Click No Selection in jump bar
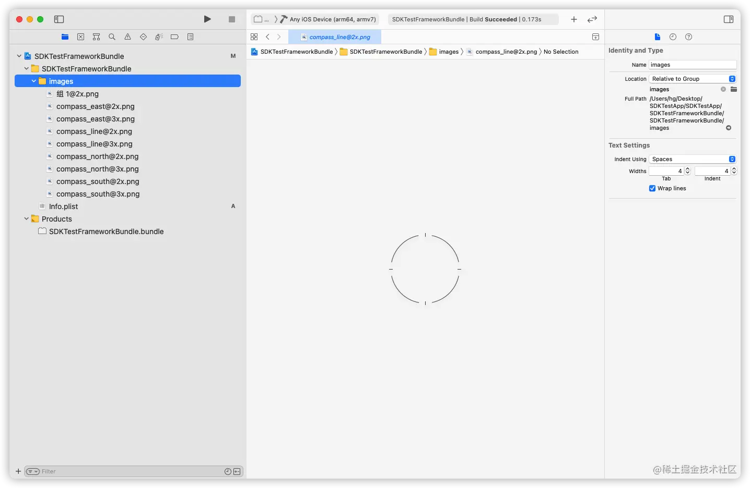 pyautogui.click(x=561, y=52)
